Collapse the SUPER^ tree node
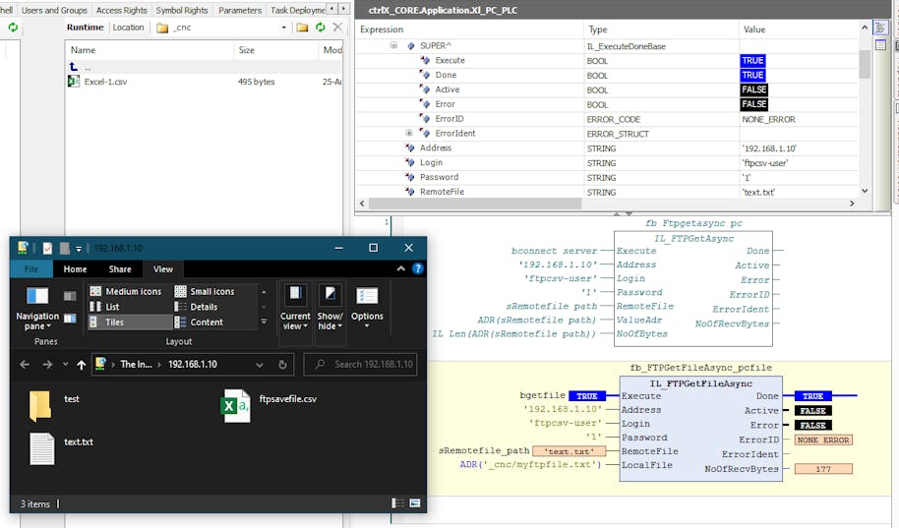 tap(393, 46)
